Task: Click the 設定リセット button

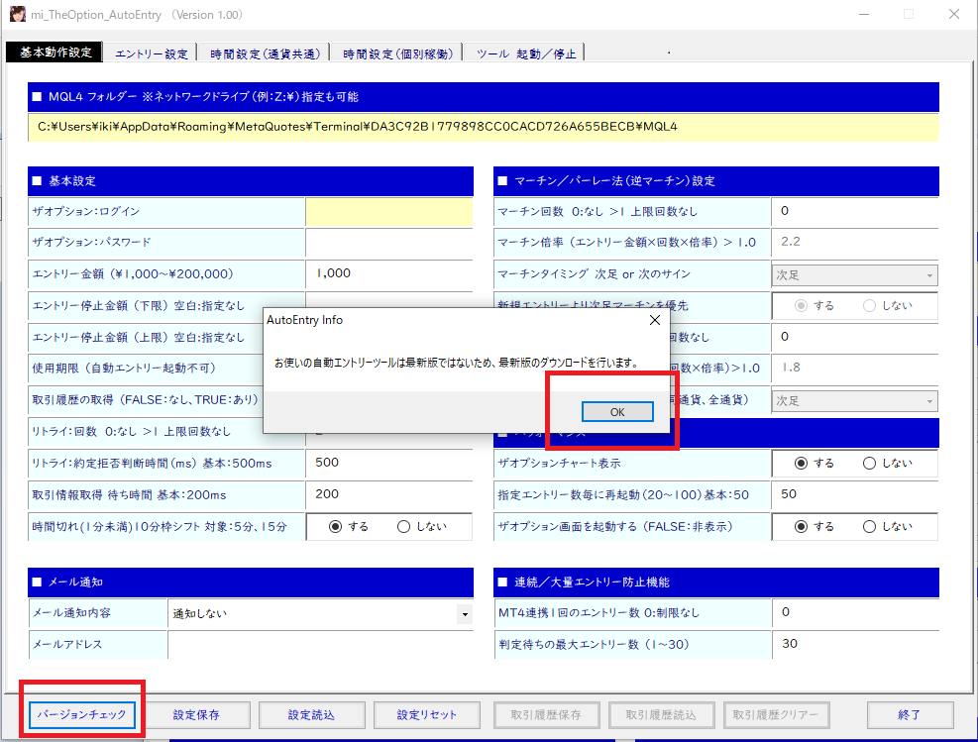Action: point(427,714)
